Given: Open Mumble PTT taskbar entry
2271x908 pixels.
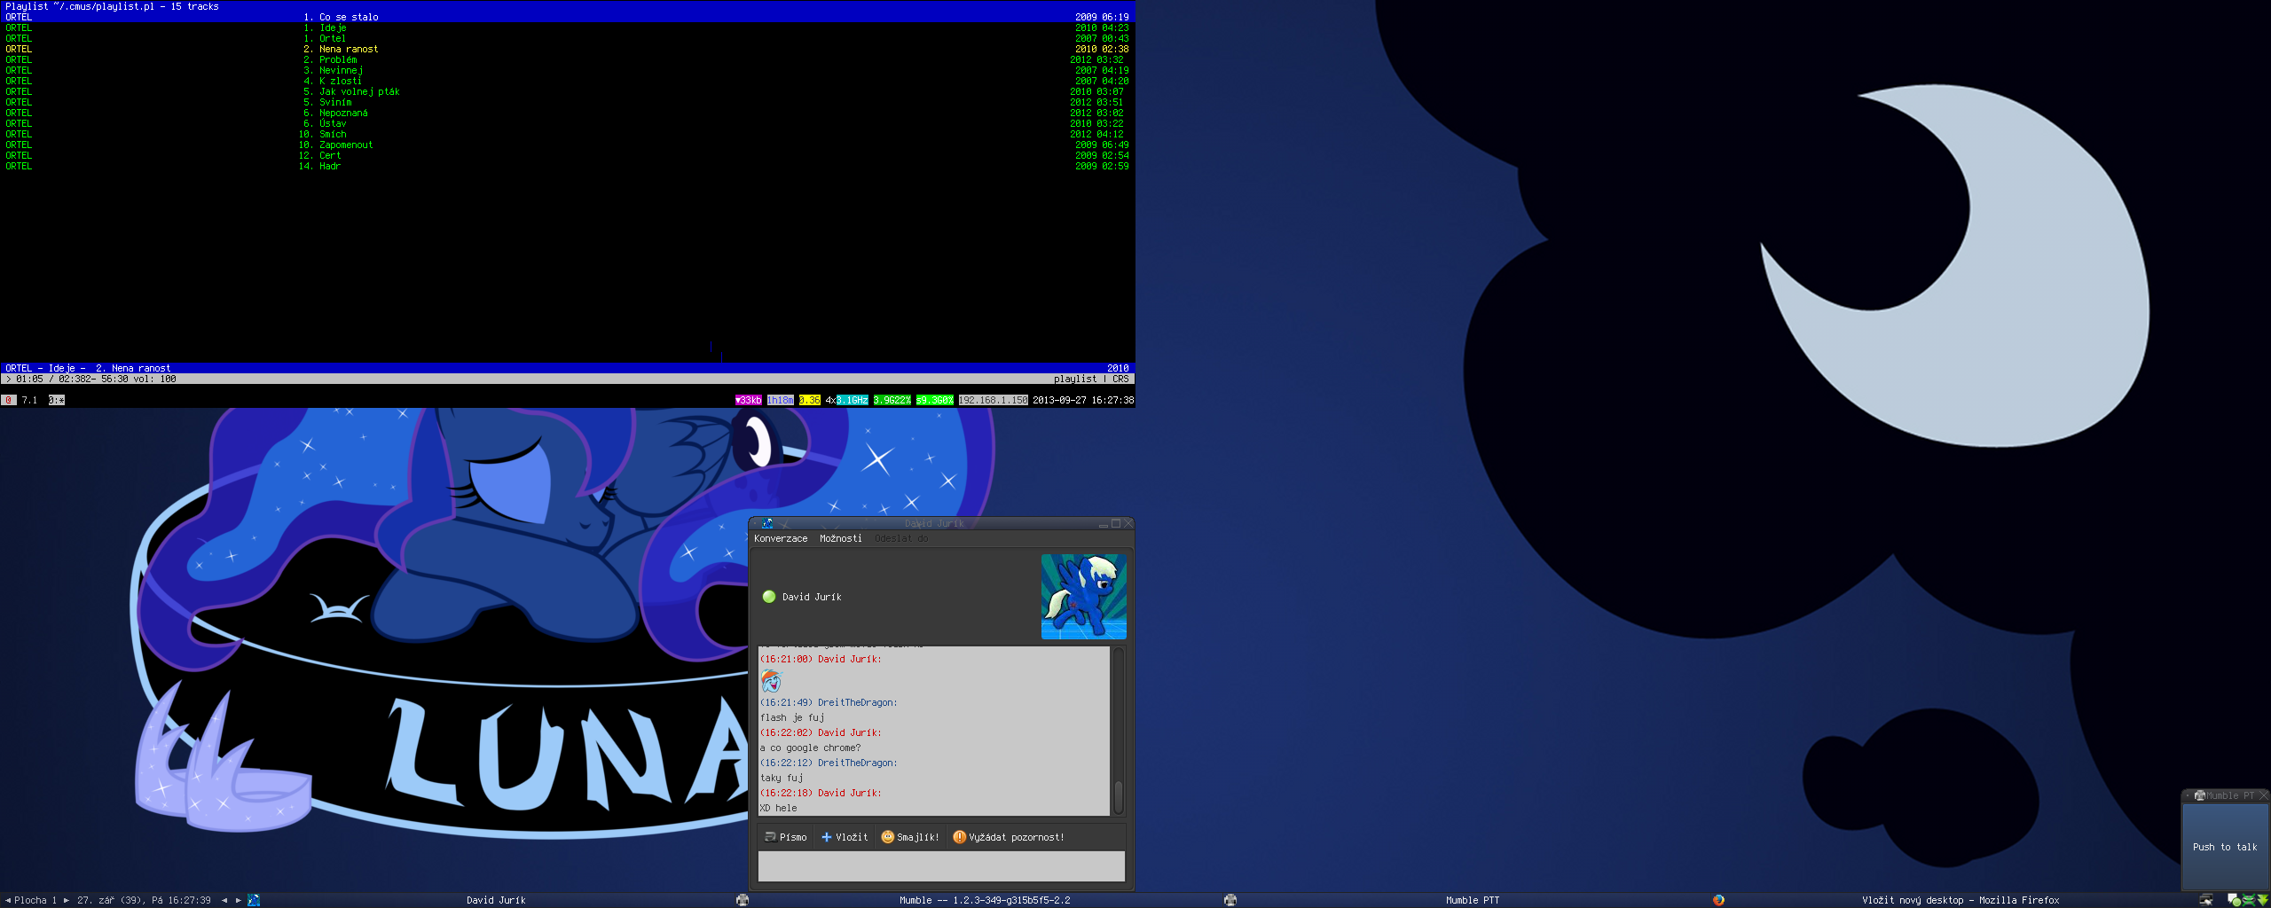Looking at the screenshot, I should pyautogui.click(x=1473, y=900).
